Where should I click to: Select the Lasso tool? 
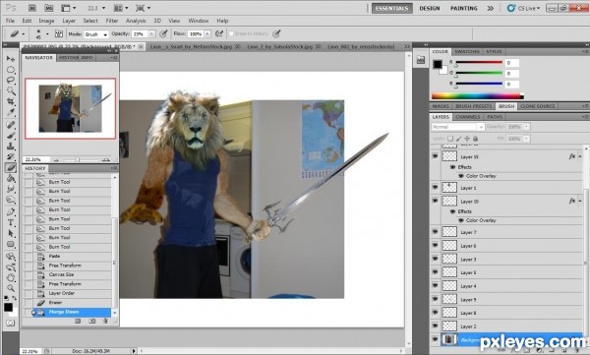[x=11, y=81]
